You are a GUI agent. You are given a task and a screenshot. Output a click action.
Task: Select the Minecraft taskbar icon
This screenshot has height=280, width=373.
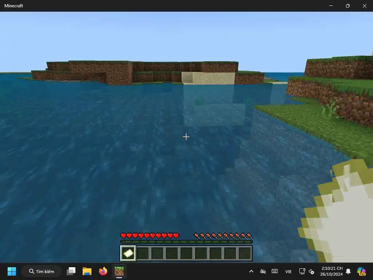coord(119,271)
